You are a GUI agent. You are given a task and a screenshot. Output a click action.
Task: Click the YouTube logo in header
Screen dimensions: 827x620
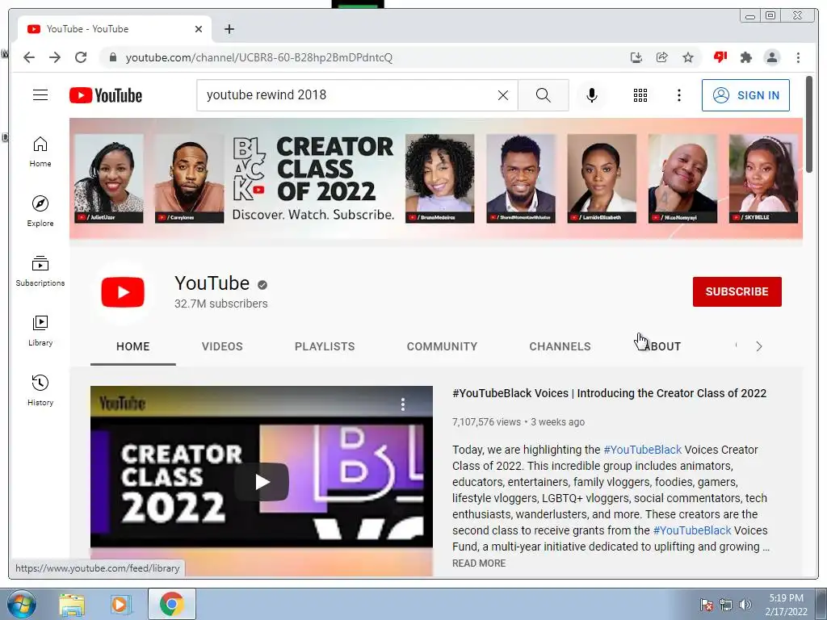(106, 95)
